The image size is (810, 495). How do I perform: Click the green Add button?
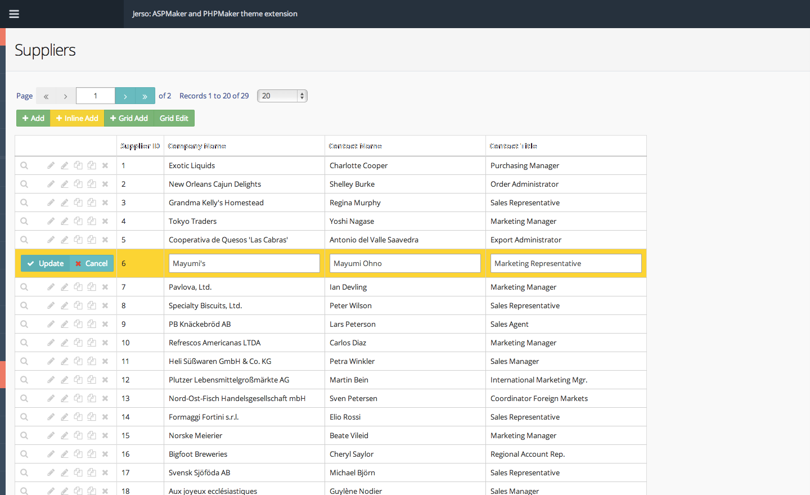click(33, 118)
